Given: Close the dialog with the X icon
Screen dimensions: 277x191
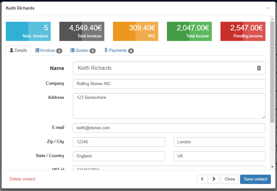Looking at the screenshot, I should (x=267, y=8).
